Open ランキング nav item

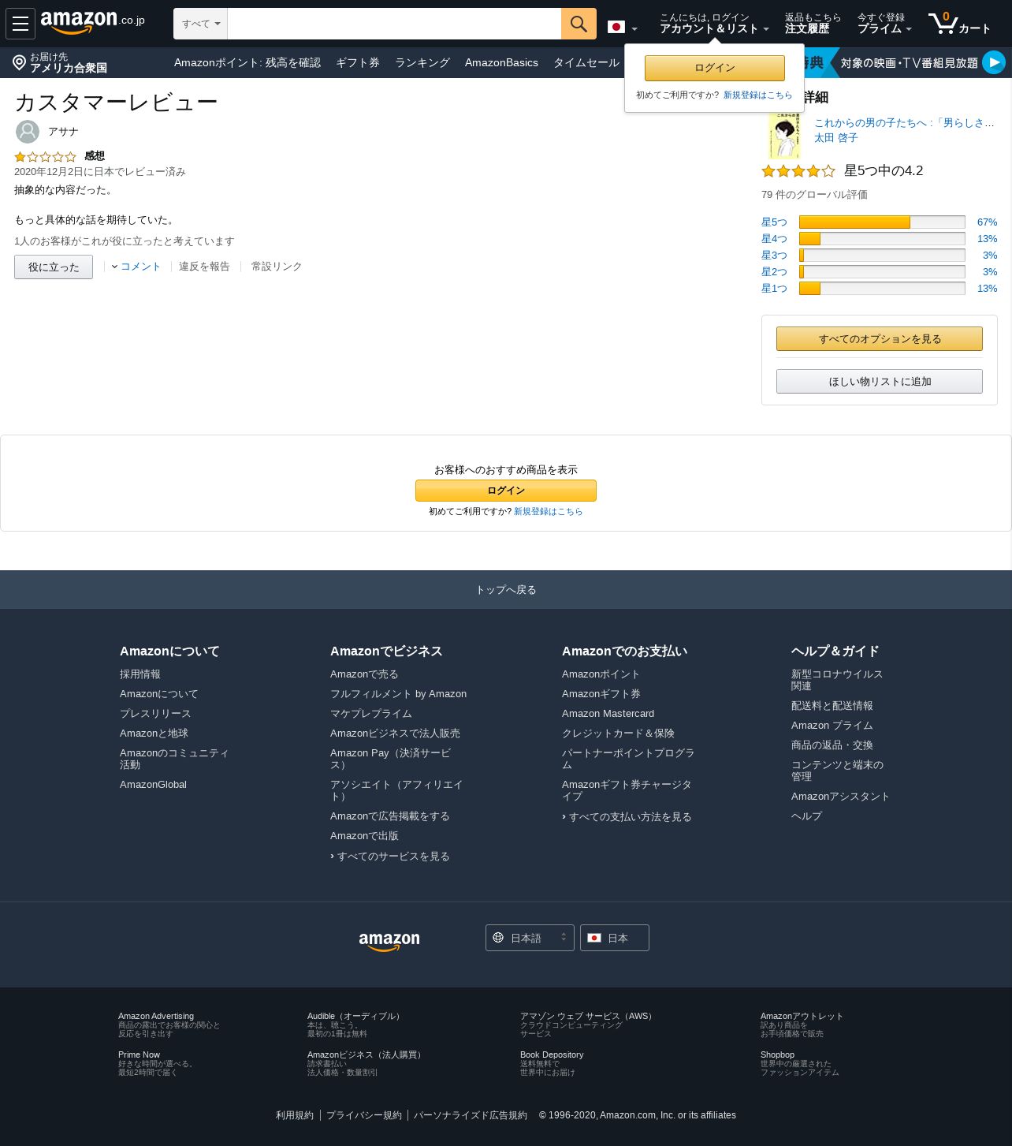tap(422, 62)
